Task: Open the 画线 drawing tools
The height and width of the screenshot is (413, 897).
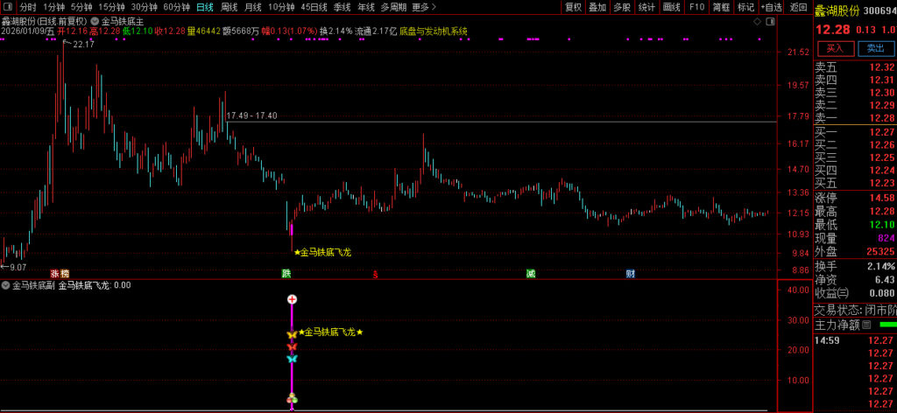Action: click(672, 7)
